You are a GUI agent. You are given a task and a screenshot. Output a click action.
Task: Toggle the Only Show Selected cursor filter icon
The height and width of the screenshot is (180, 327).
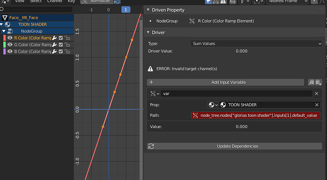pyautogui.click(x=208, y=2)
